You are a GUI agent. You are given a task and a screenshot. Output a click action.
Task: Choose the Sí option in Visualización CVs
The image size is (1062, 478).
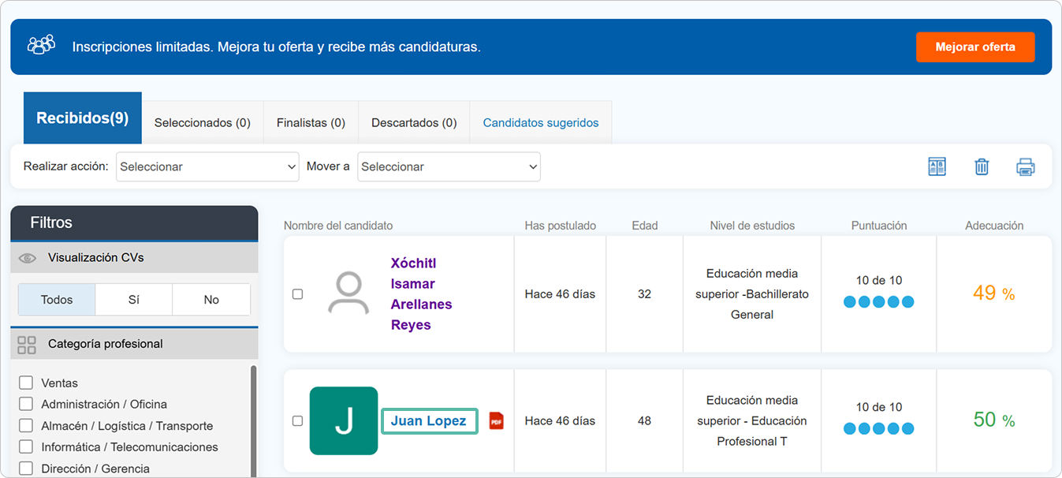pyautogui.click(x=133, y=300)
